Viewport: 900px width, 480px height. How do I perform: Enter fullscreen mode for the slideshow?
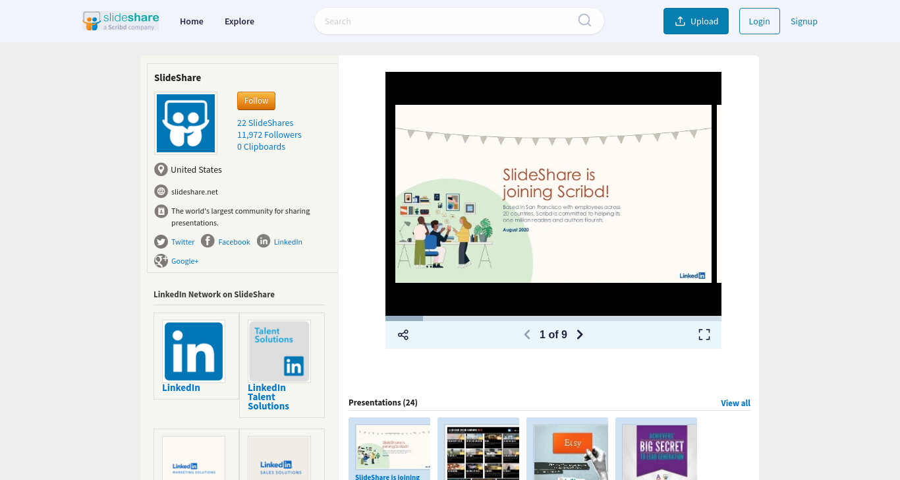704,335
